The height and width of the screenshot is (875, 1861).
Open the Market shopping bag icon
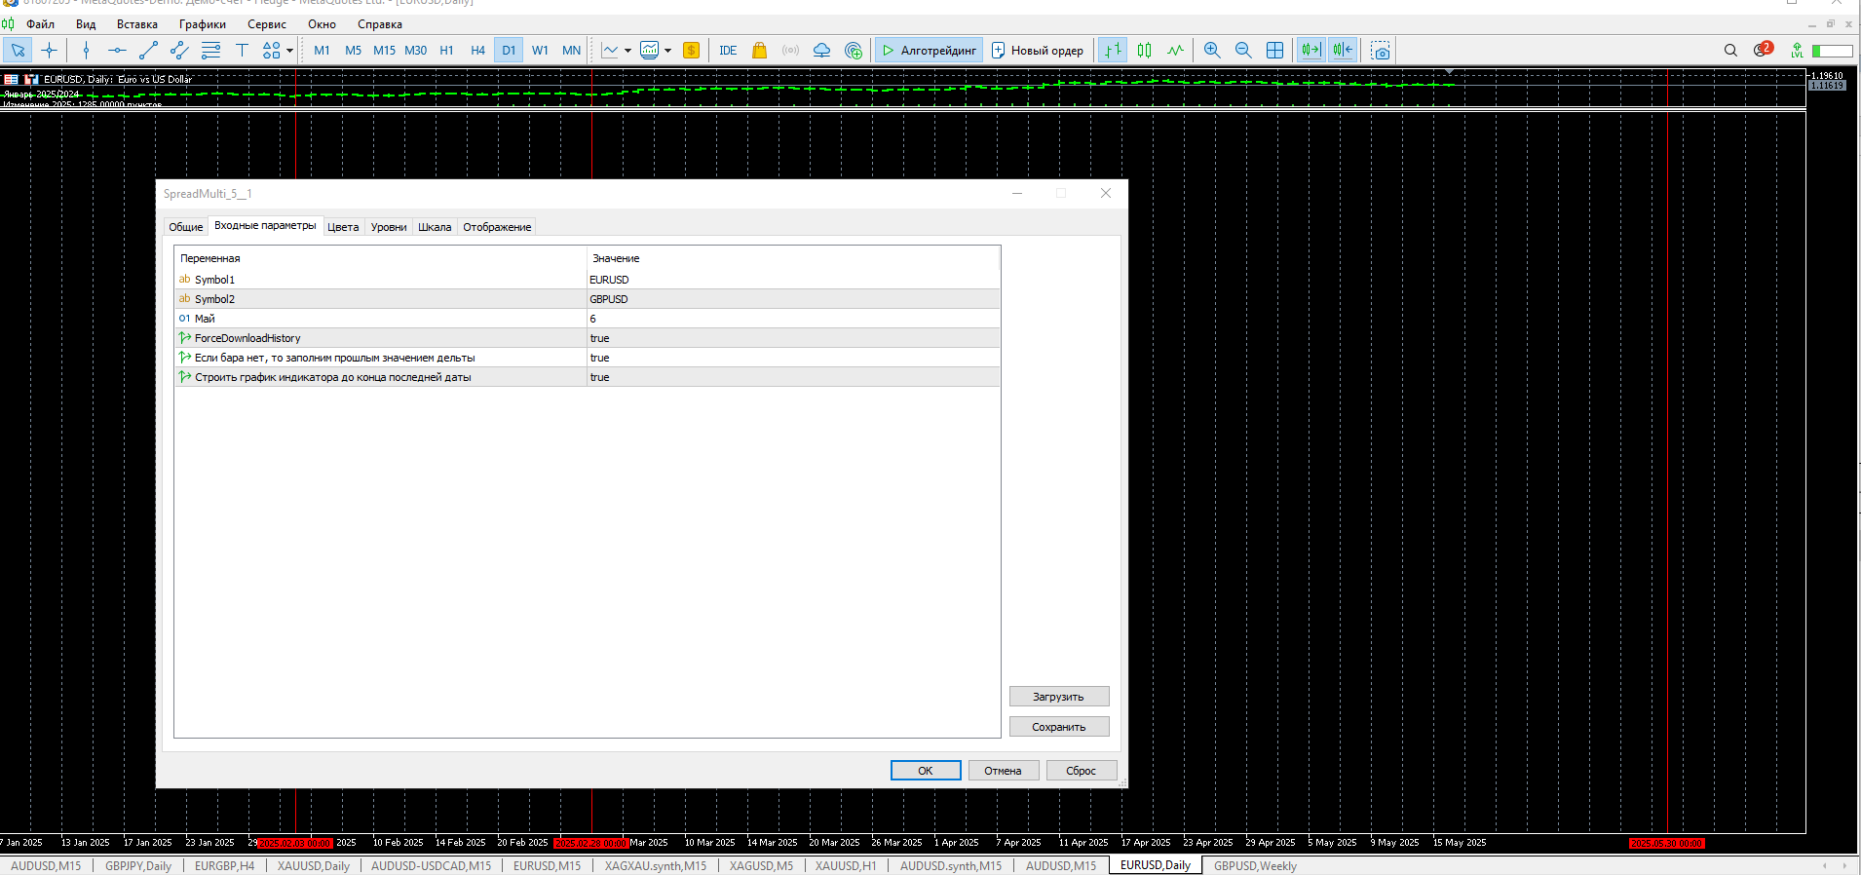(x=759, y=51)
